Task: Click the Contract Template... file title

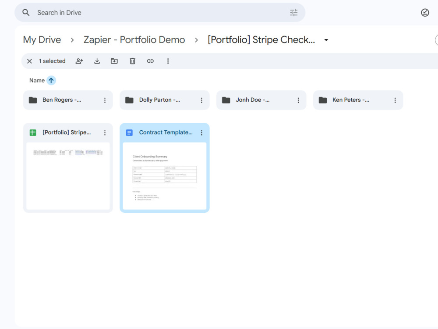Action: pyautogui.click(x=166, y=132)
